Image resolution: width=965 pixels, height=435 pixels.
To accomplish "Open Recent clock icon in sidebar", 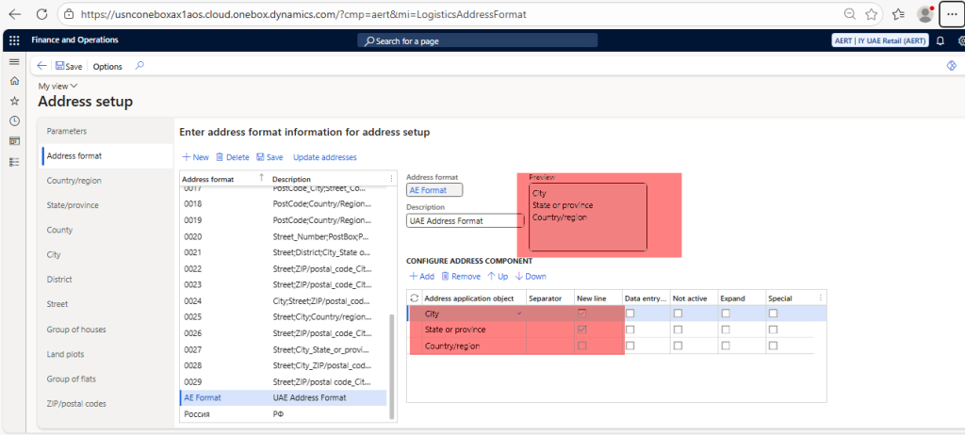I will pyautogui.click(x=14, y=121).
